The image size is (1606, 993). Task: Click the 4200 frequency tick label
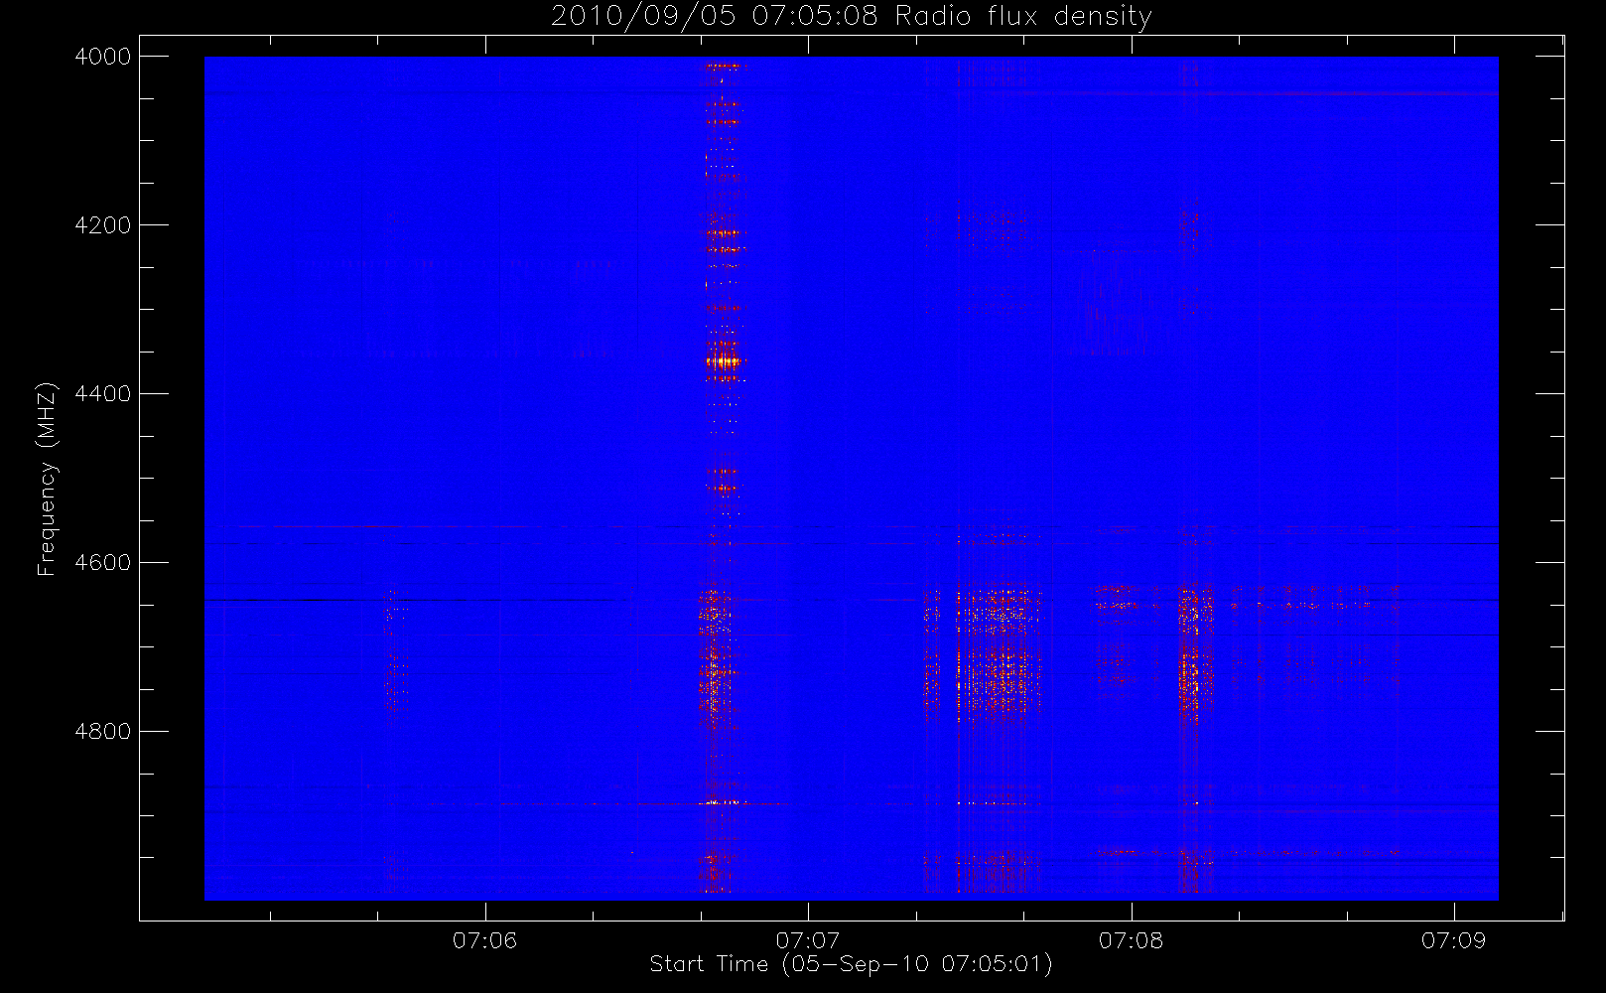pyautogui.click(x=103, y=225)
